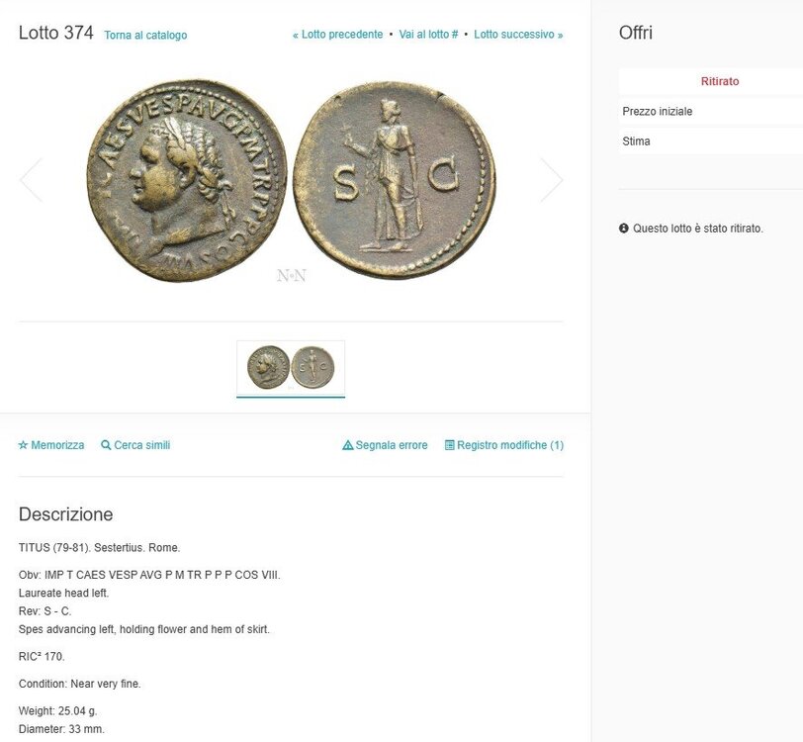Image resolution: width=803 pixels, height=742 pixels.
Task: Click the list icon beside Registro modifiche
Action: click(450, 445)
